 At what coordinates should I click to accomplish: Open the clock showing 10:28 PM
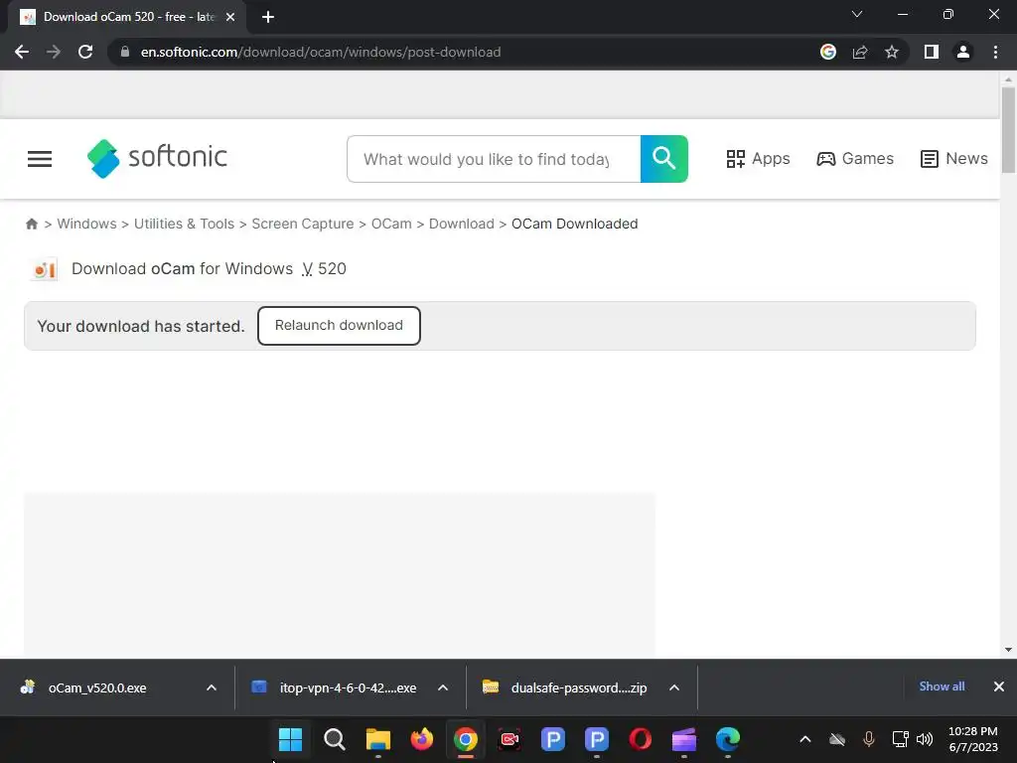pos(973,739)
